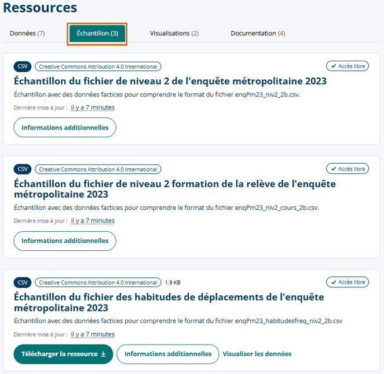This screenshot has height=374, width=384.
Task: Click update time of formation relève resource
Action: coord(93,221)
